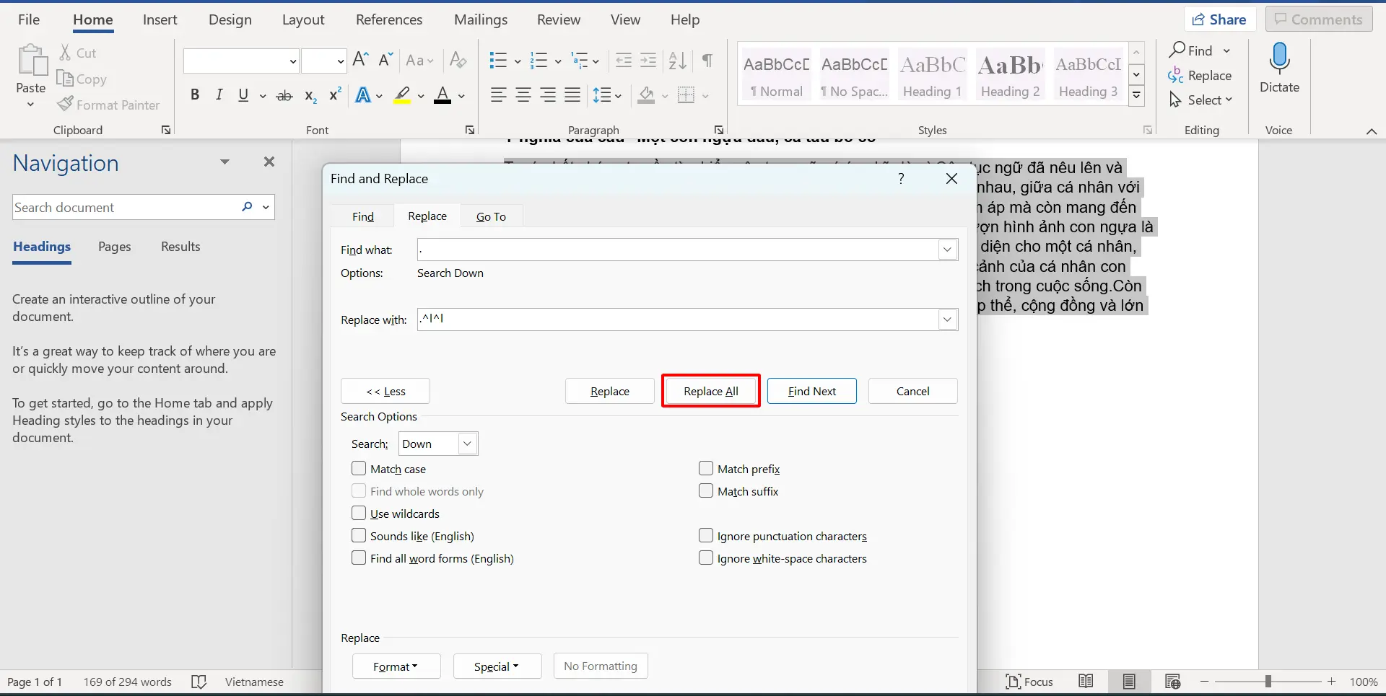This screenshot has height=696, width=1386.
Task: Open font name dropdown in ribbon
Action: pyautogui.click(x=292, y=61)
